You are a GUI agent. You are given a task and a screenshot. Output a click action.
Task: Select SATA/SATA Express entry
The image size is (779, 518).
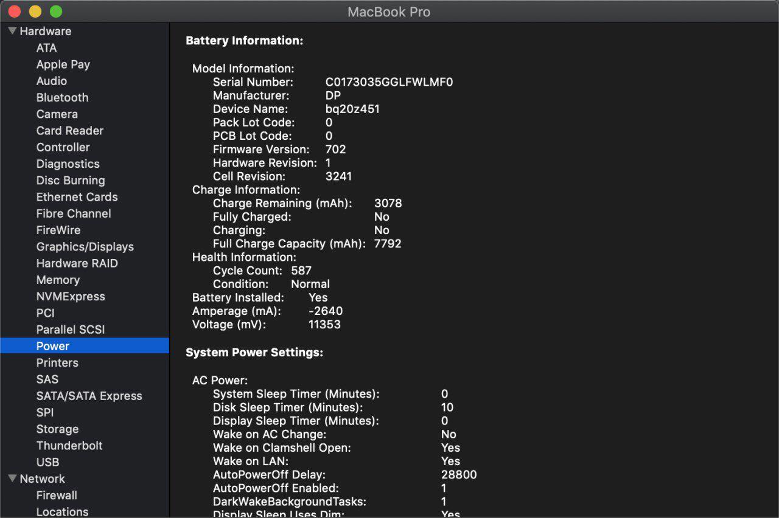click(89, 396)
